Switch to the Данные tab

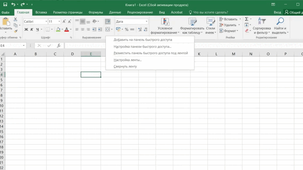[115, 12]
